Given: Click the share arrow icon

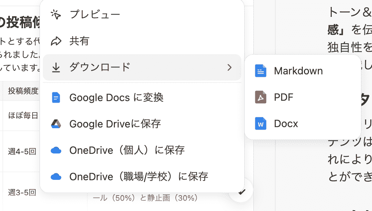Looking at the screenshot, I should [56, 41].
